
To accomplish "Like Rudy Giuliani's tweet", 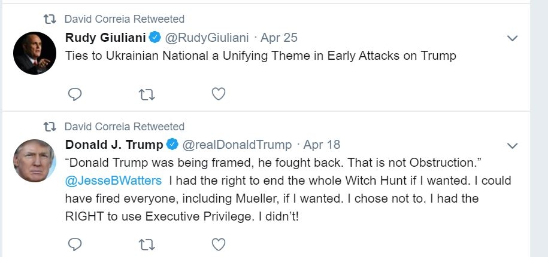I will point(219,94).
